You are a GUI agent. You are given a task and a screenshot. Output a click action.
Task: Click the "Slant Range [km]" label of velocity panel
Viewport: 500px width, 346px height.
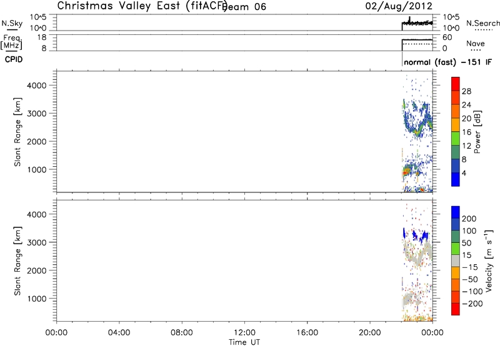[17, 261]
